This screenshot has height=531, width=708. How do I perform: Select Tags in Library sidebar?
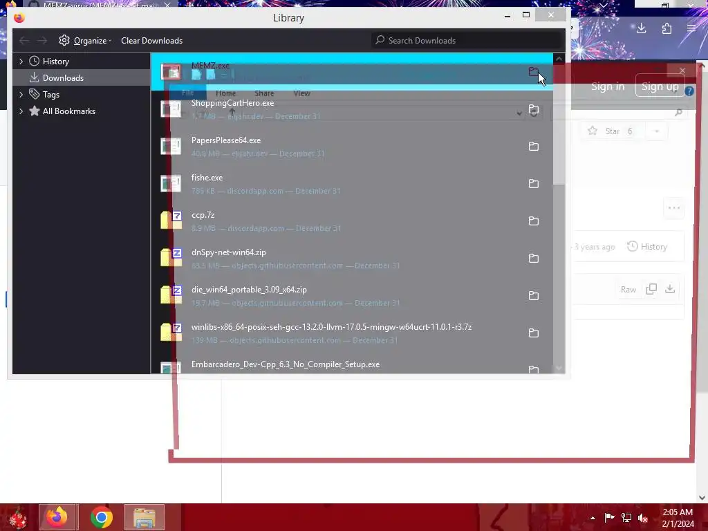point(82,94)
